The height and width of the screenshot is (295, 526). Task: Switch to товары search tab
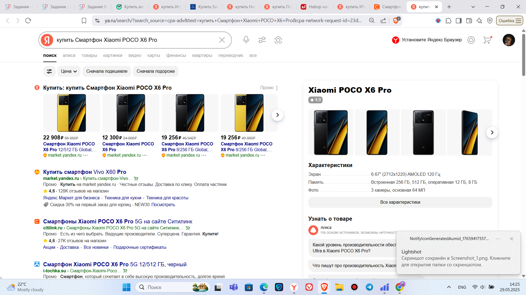click(89, 55)
